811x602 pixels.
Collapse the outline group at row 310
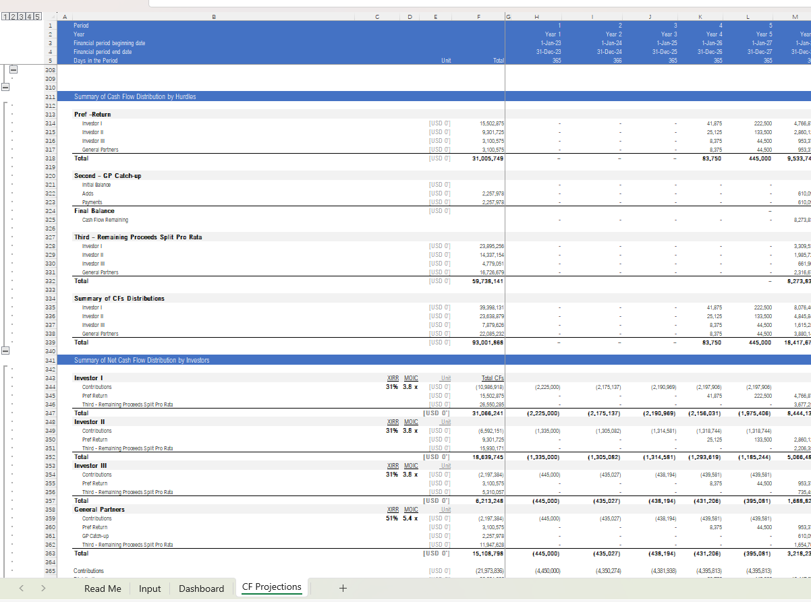(x=5, y=87)
